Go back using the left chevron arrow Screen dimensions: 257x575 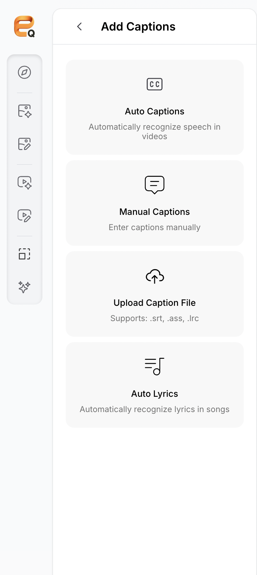click(79, 26)
